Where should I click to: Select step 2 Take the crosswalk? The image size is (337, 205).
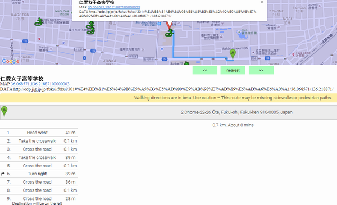(x=39, y=141)
